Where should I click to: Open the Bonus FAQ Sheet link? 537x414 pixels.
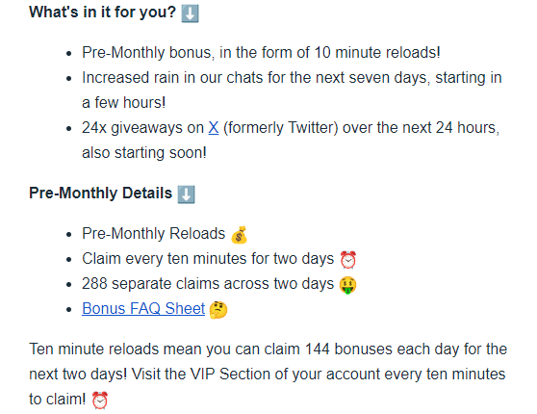pyautogui.click(x=143, y=308)
